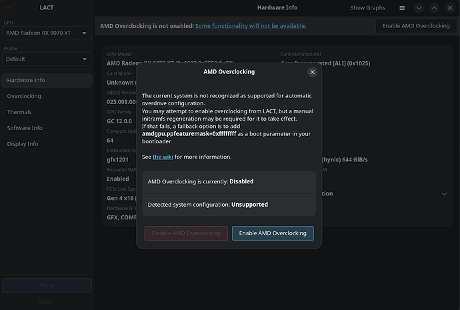Close the AMD Overclocking dialog

click(313, 72)
